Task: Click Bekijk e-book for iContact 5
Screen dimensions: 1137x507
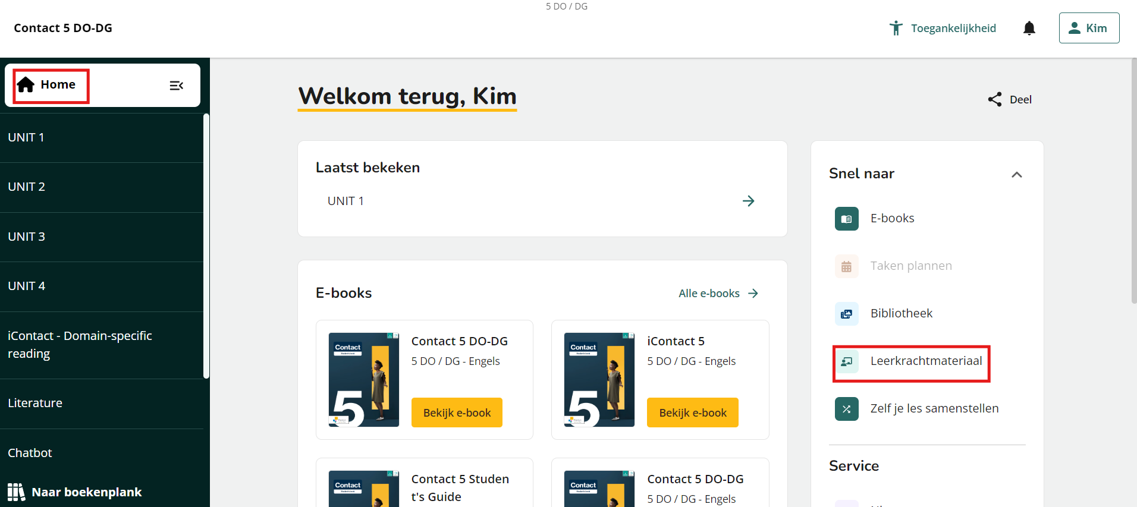Action: (x=693, y=412)
